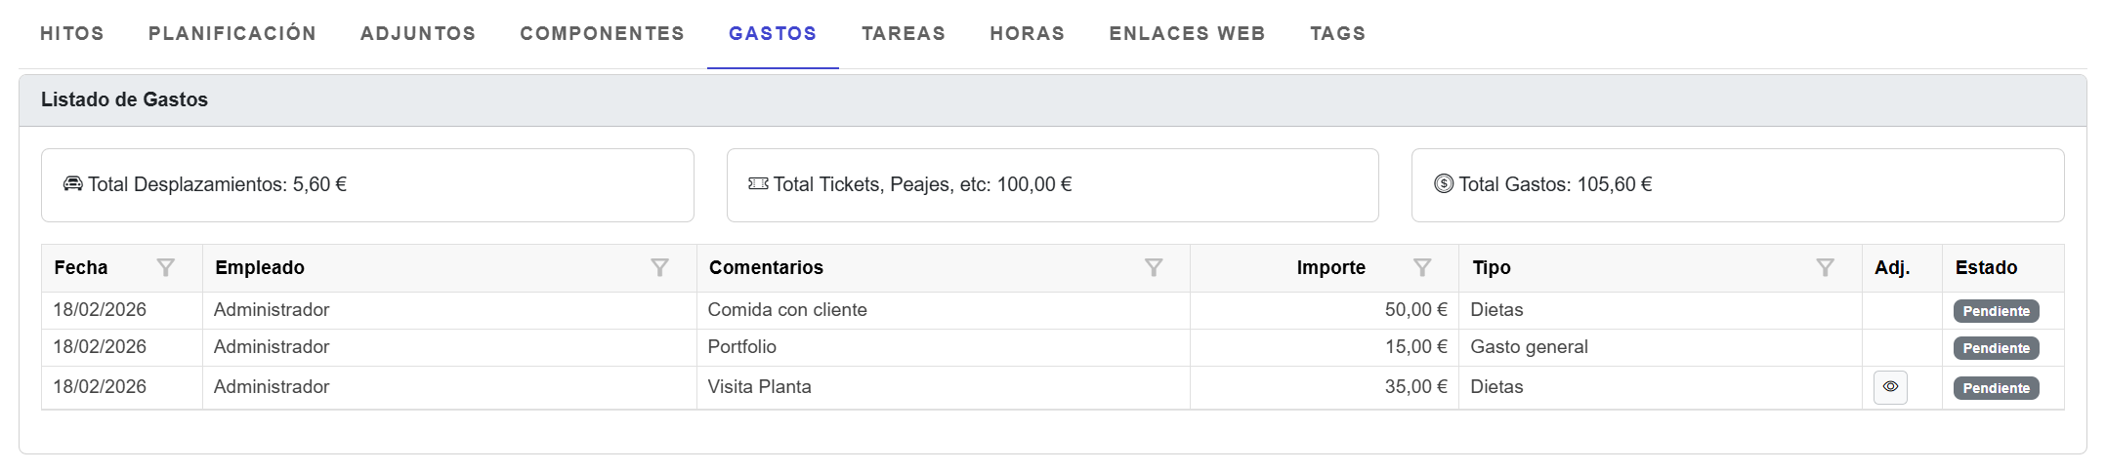The width and height of the screenshot is (2106, 472).
Task: Open filter icon on Importe column
Action: pos(1422,267)
